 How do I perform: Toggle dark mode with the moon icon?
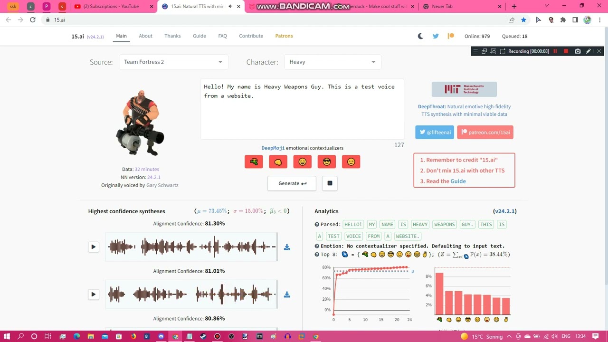click(x=420, y=36)
